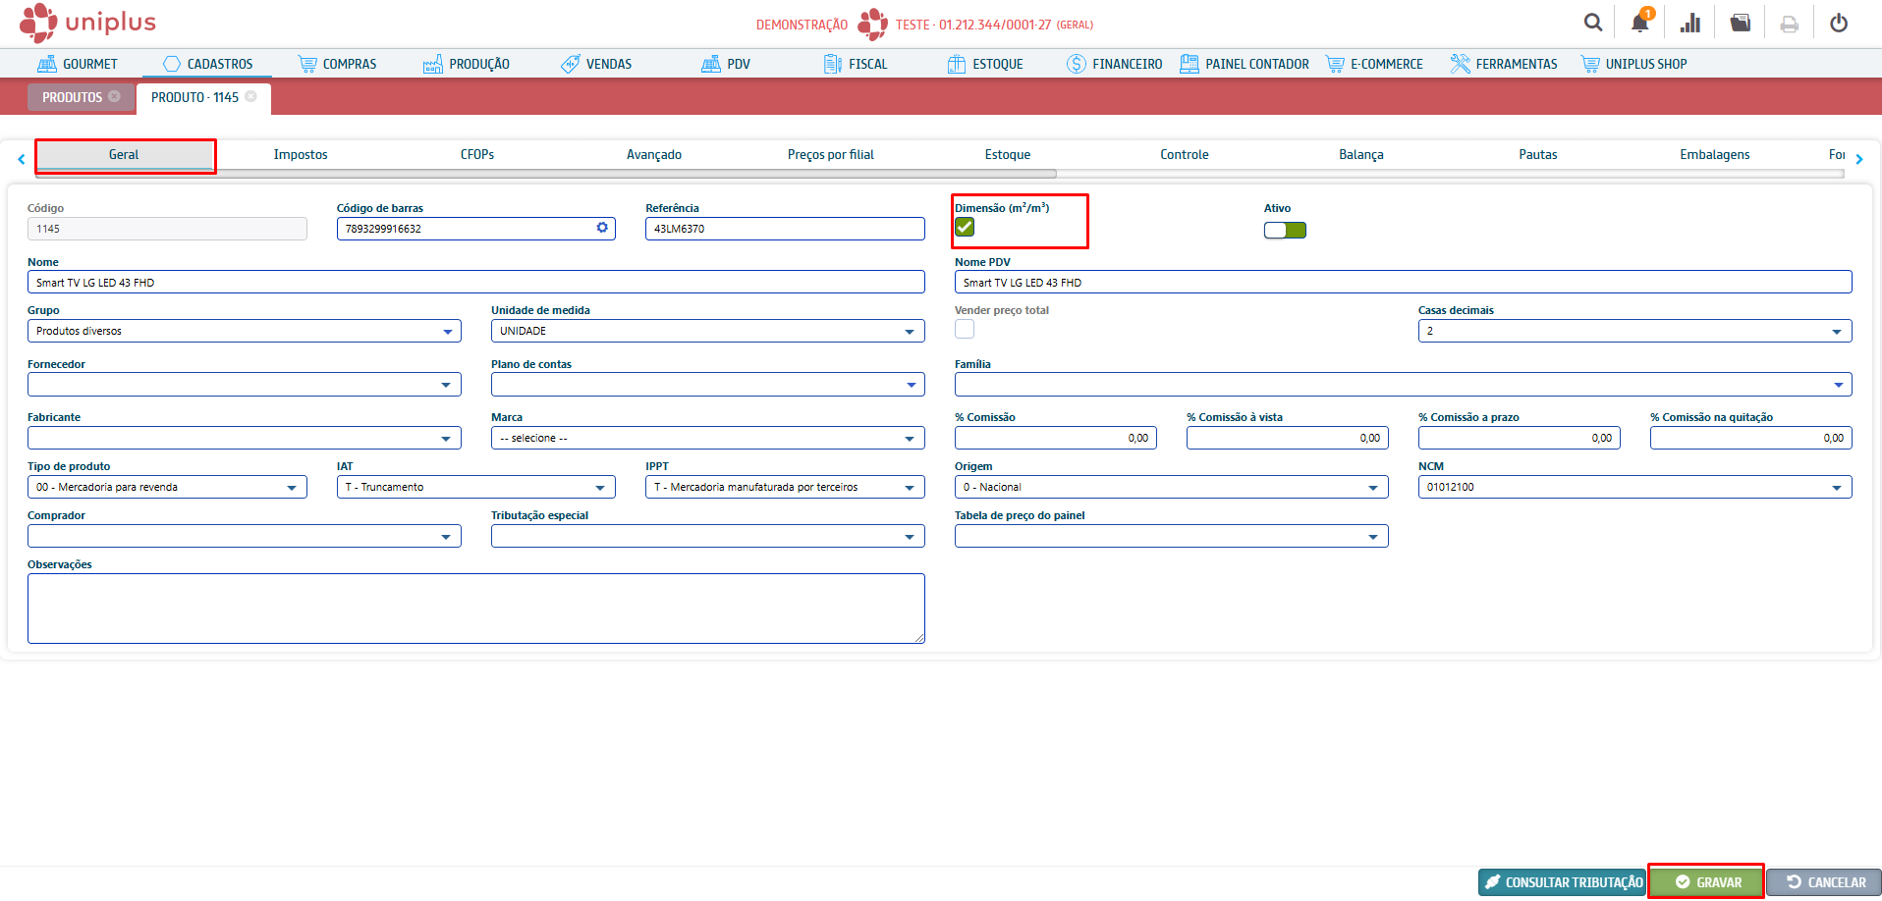The width and height of the screenshot is (1882, 901).
Task: Toggle the Dimensão (m²/m³) checkbox
Action: 965,227
